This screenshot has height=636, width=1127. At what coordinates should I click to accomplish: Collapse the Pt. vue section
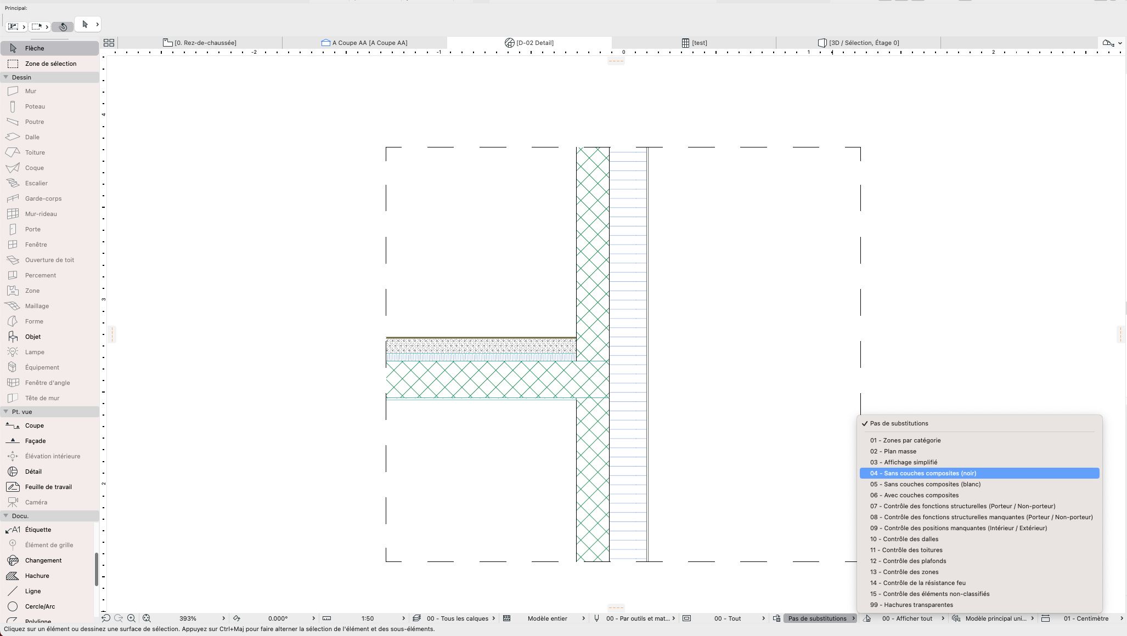6,412
